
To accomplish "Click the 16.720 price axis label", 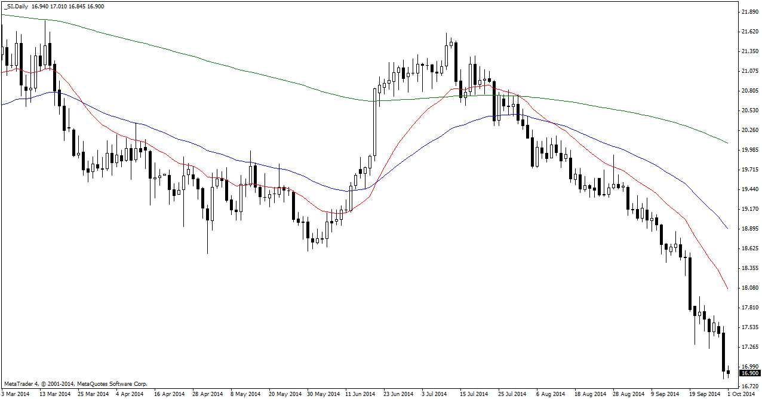I will pyautogui.click(x=749, y=386).
